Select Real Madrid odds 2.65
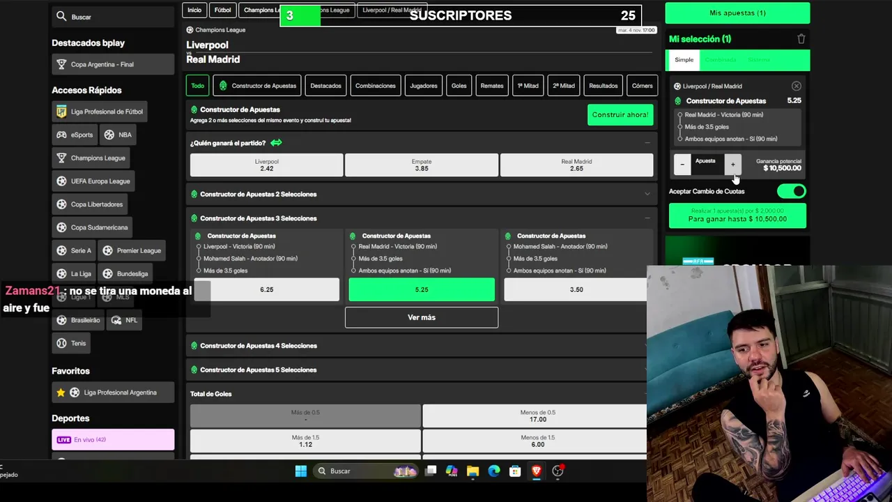Image resolution: width=892 pixels, height=502 pixels. [576, 165]
